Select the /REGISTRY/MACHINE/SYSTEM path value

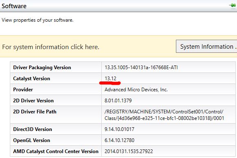[164, 115]
